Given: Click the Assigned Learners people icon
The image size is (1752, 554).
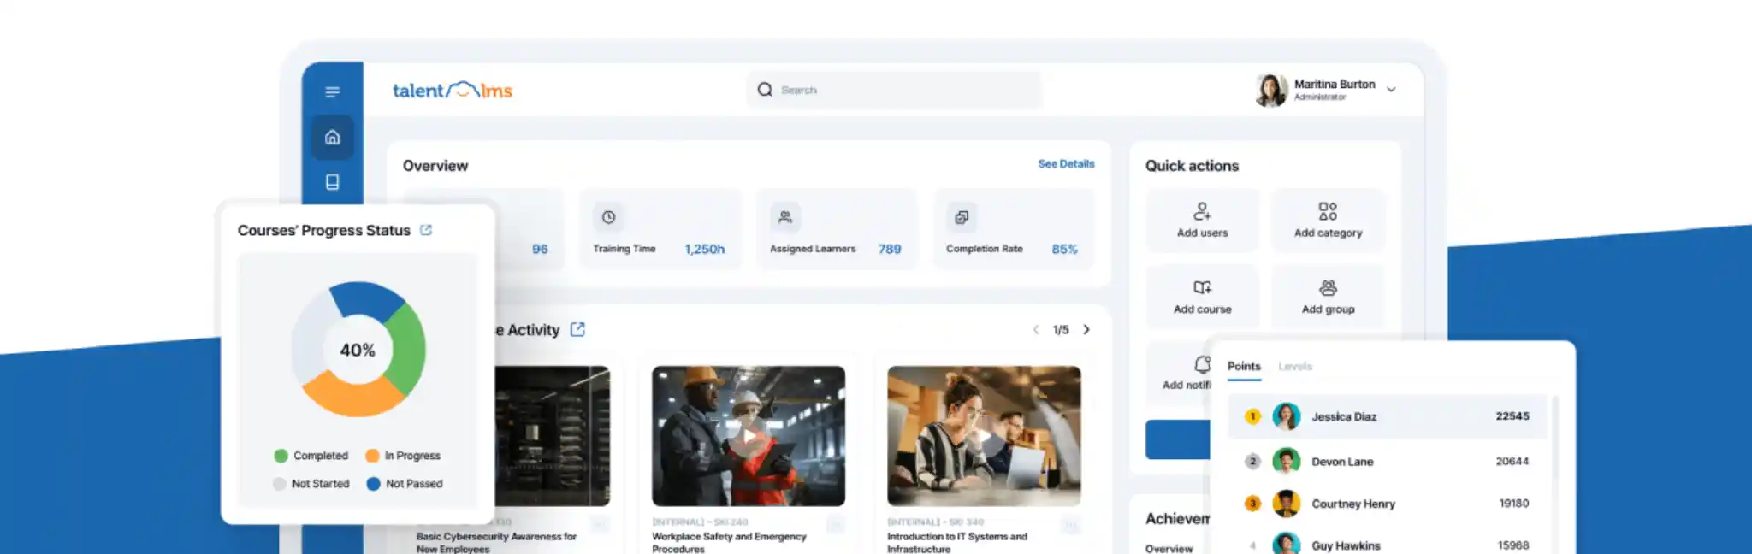Looking at the screenshot, I should point(785,217).
